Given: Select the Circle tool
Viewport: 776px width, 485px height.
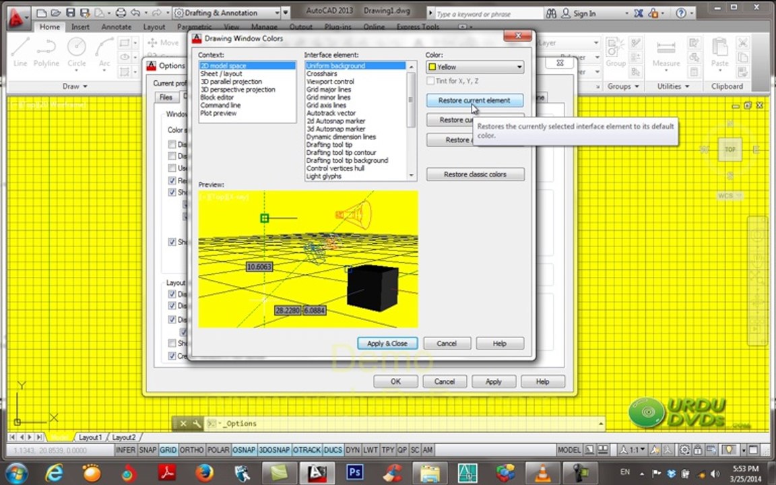Looking at the screenshot, I should point(77,53).
